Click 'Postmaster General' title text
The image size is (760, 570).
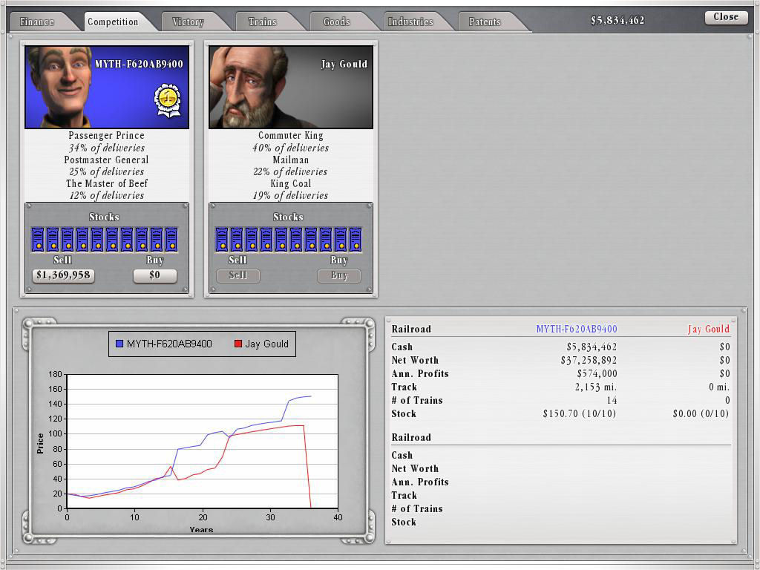pos(106,160)
